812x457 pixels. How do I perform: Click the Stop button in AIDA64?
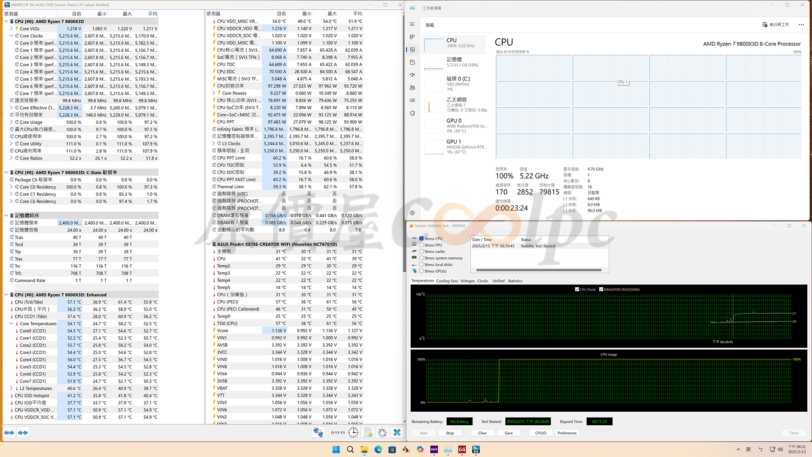tap(450, 433)
